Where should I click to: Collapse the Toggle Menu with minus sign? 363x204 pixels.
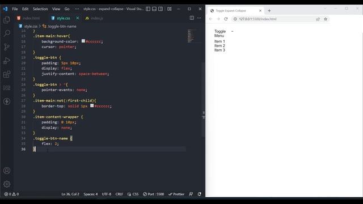pos(232,31)
